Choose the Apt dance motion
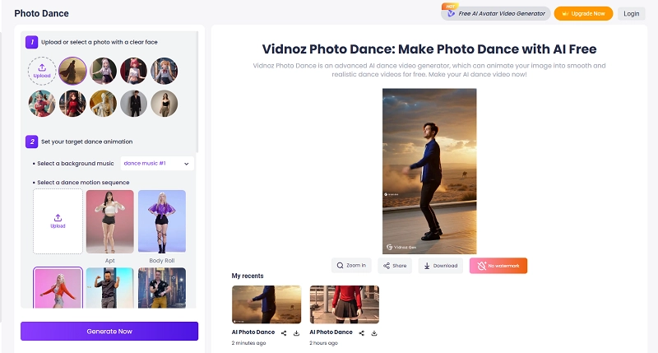Image resolution: width=658 pixels, height=353 pixels. (x=110, y=221)
